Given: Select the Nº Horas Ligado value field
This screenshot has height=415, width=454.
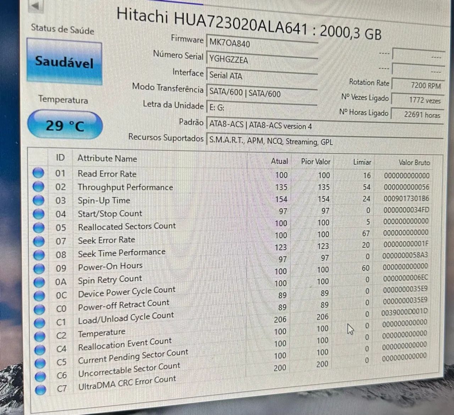Looking at the screenshot, I should 417,115.
